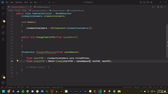168x94 pixels.
Task: Open the run button dropdown arrow
Action: [155, 7]
